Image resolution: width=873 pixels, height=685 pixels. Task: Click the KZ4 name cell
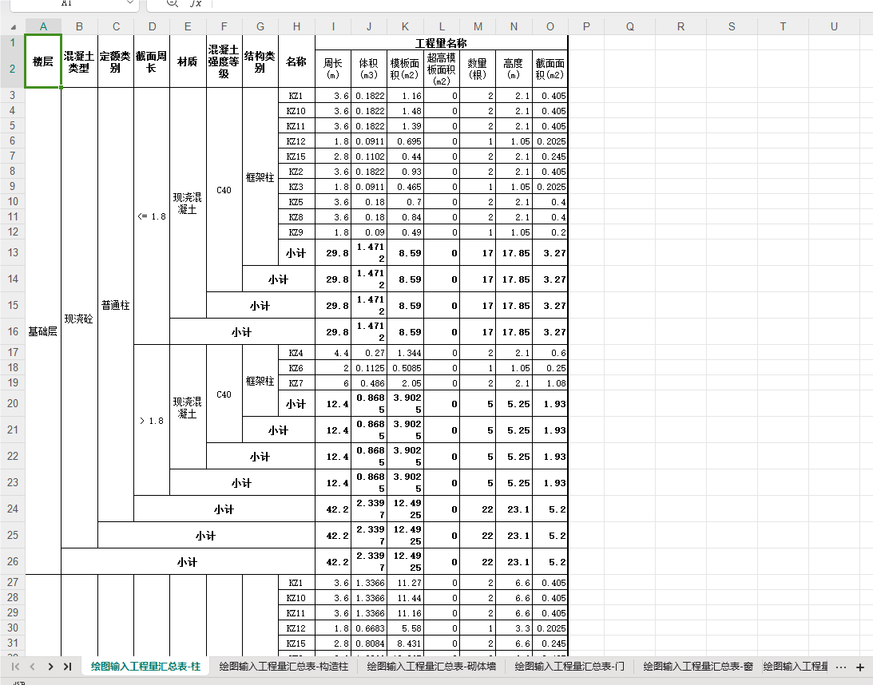[x=297, y=352]
